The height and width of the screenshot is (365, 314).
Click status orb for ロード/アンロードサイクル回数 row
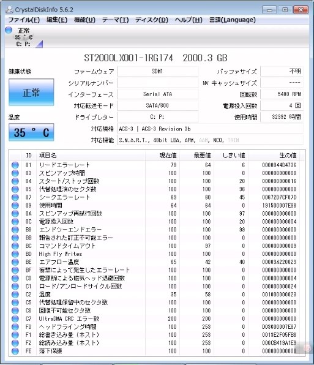15,287
